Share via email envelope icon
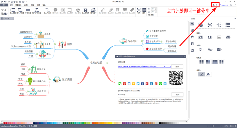Screen dimensions: 237x128 [x=165, y=84]
